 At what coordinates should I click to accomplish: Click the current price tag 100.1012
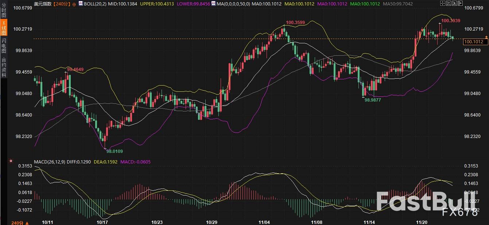475,42
